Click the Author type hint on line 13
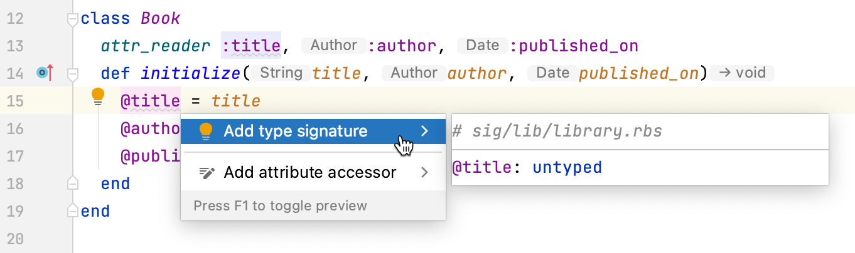This screenshot has width=855, height=253. coord(333,46)
